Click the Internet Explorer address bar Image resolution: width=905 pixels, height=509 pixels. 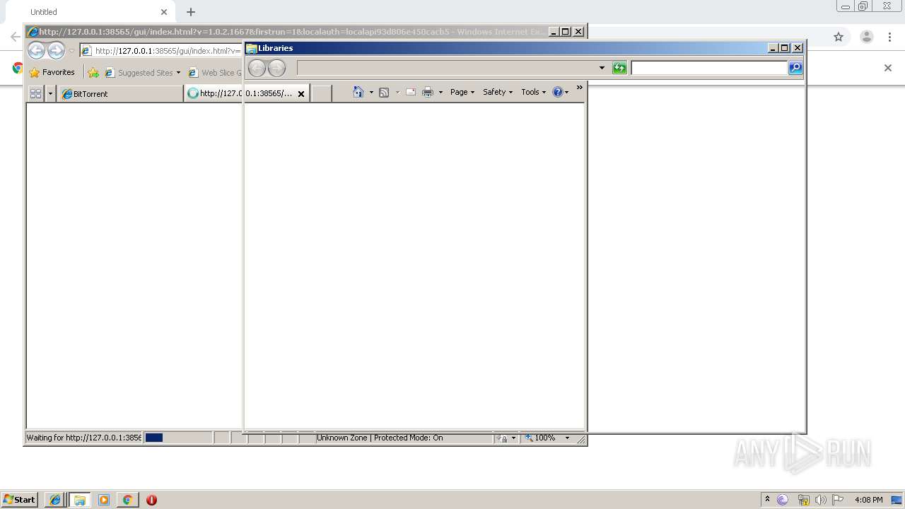161,51
